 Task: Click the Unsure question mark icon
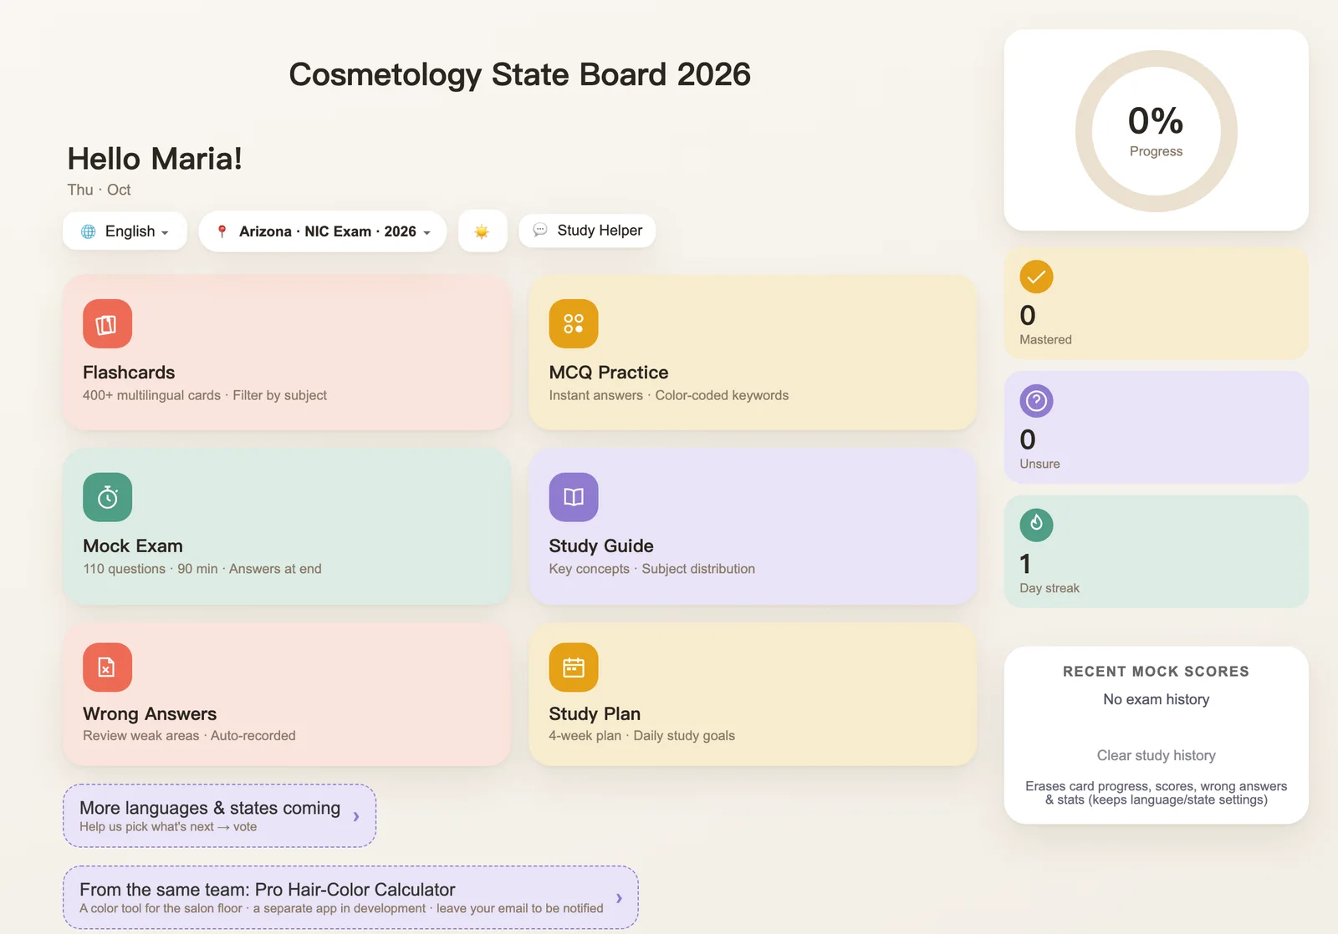pos(1036,401)
